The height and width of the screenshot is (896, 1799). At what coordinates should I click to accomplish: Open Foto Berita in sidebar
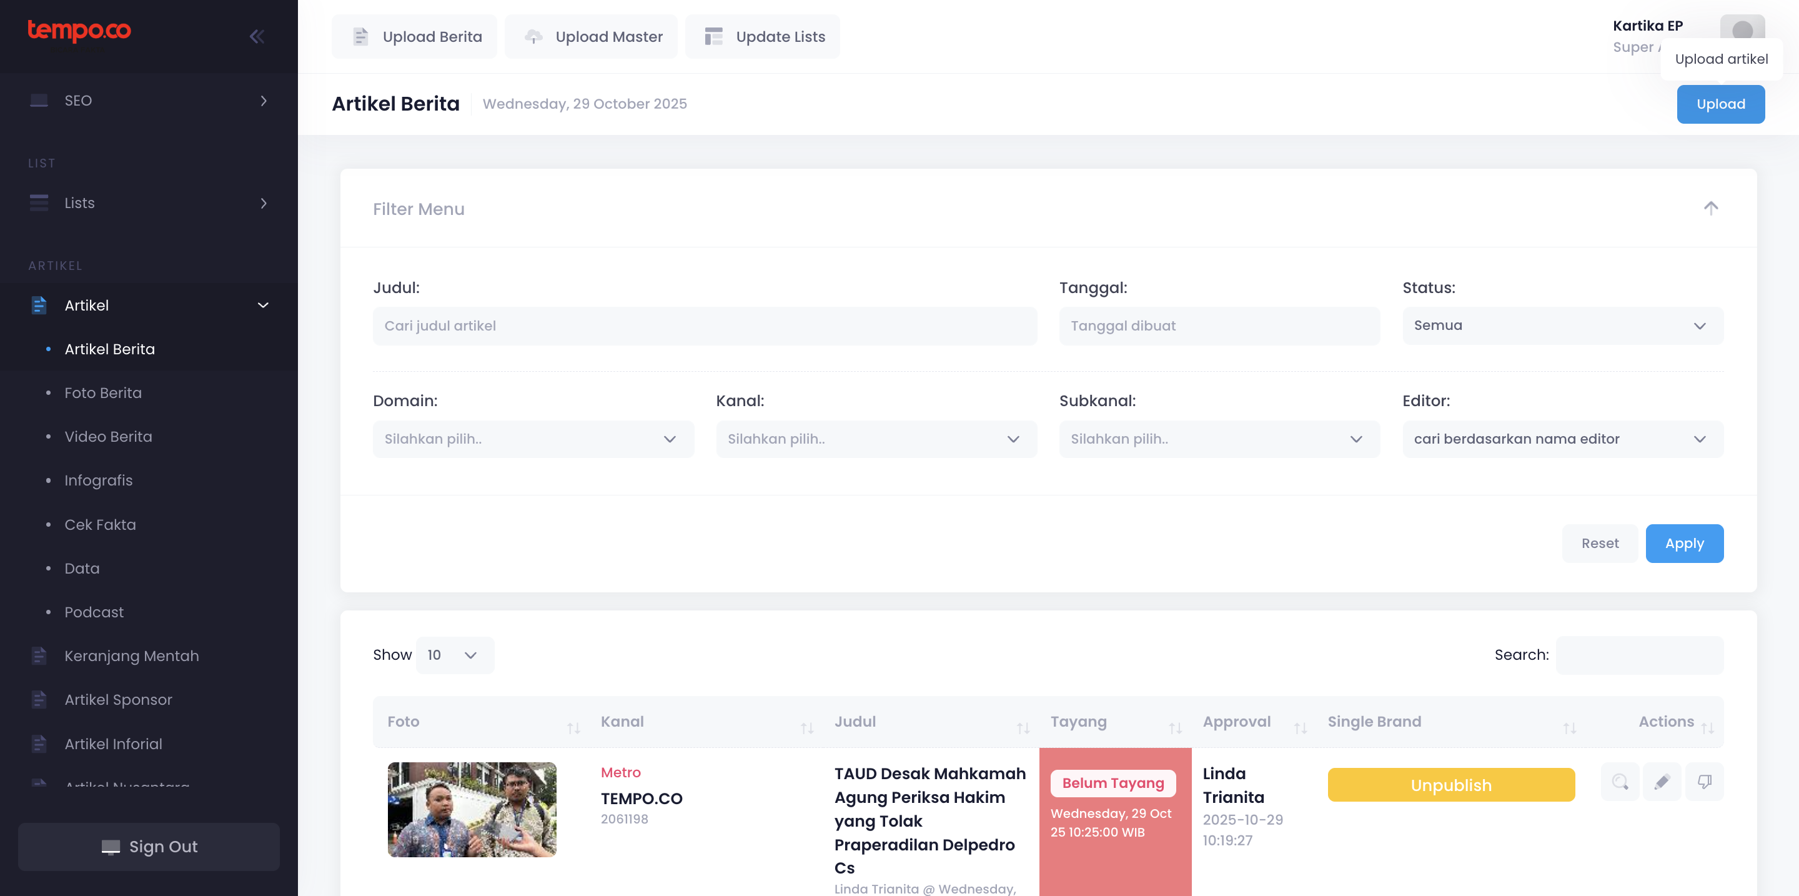pos(103,393)
